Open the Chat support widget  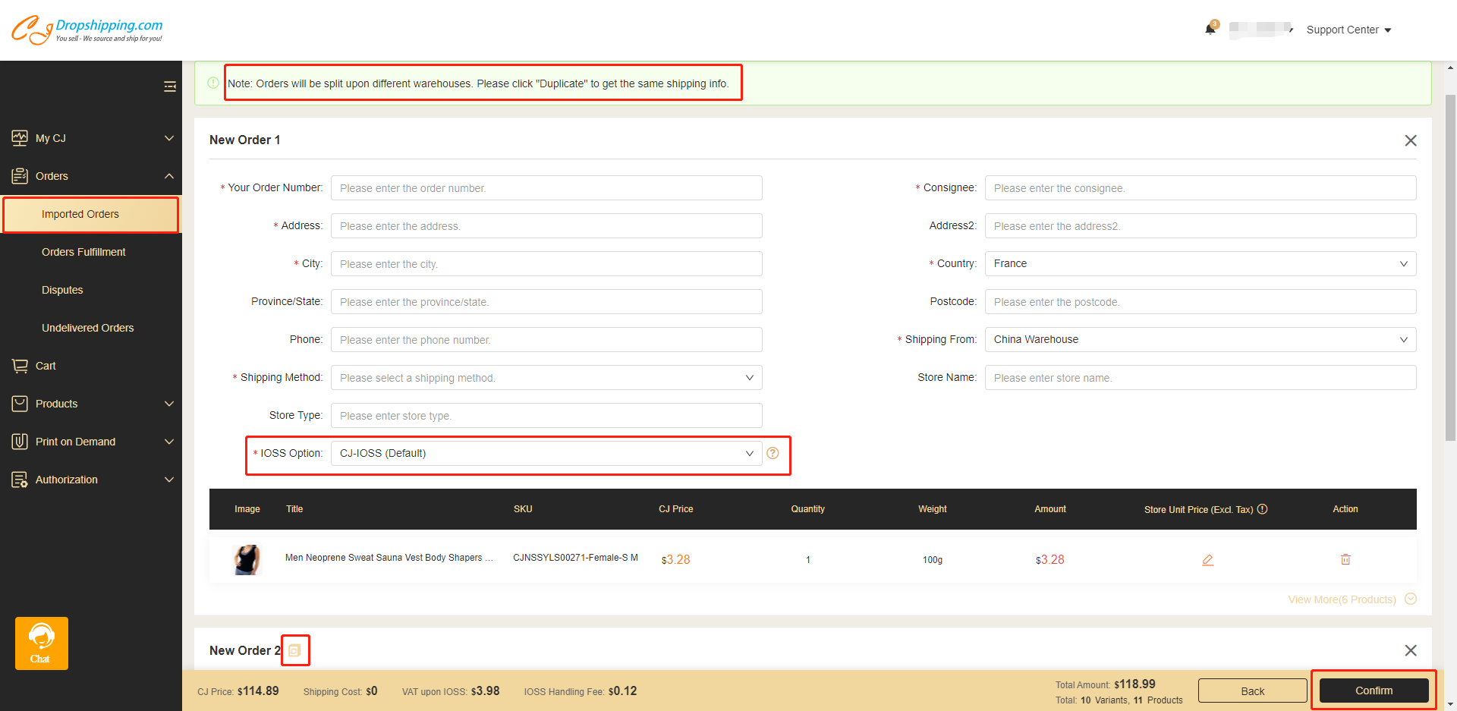41,643
